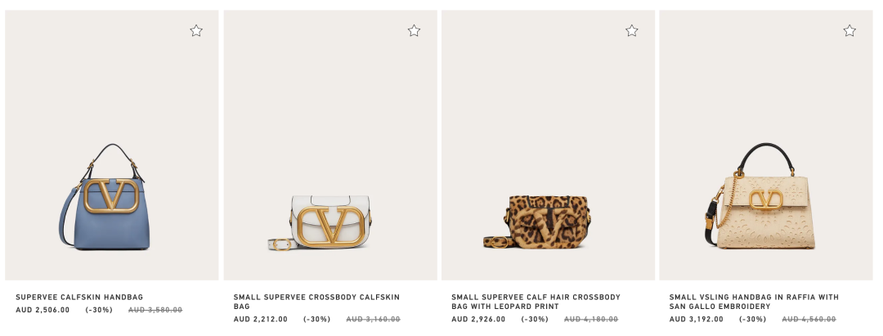Open Supervee Calfskin Handbag title link
Viewport: 883px width, 336px height.
coord(79,297)
